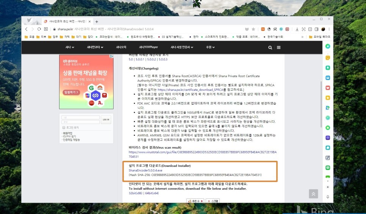Click the LOG IN button
The image size is (366, 214).
tap(106, 120)
